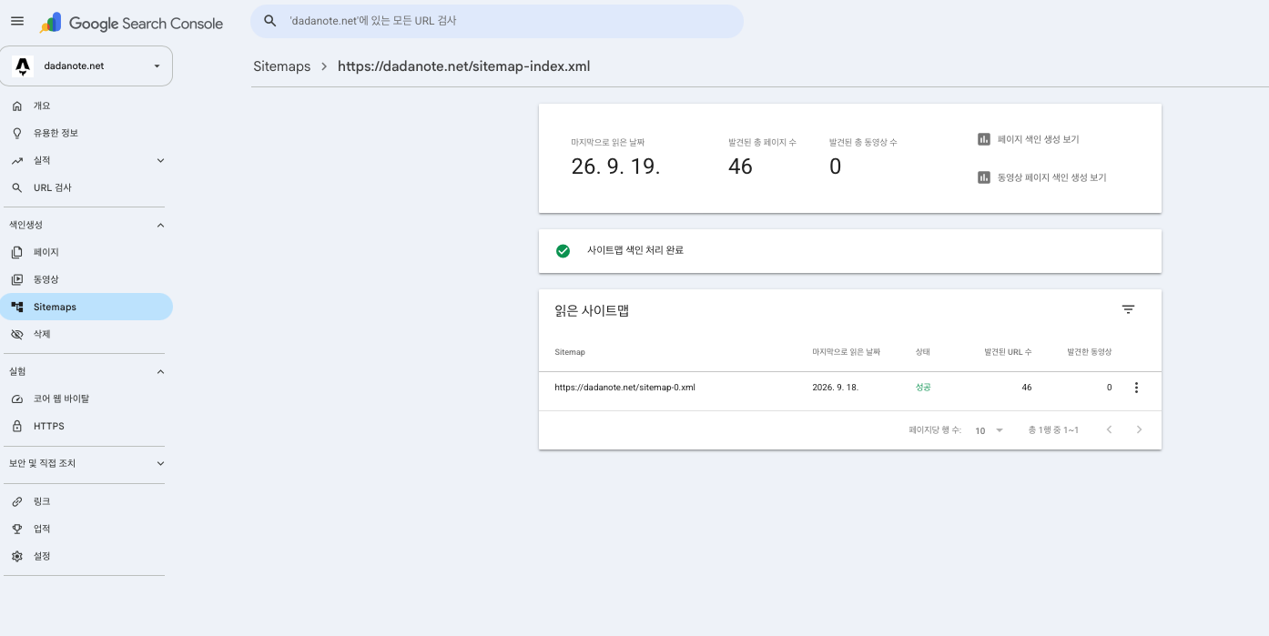
Task: Click the lightbulb icon beside 유용한 정보
Action: [x=17, y=133]
